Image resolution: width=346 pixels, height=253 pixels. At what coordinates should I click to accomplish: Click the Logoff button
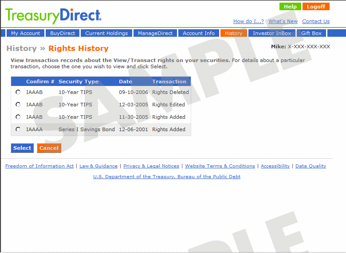point(316,7)
